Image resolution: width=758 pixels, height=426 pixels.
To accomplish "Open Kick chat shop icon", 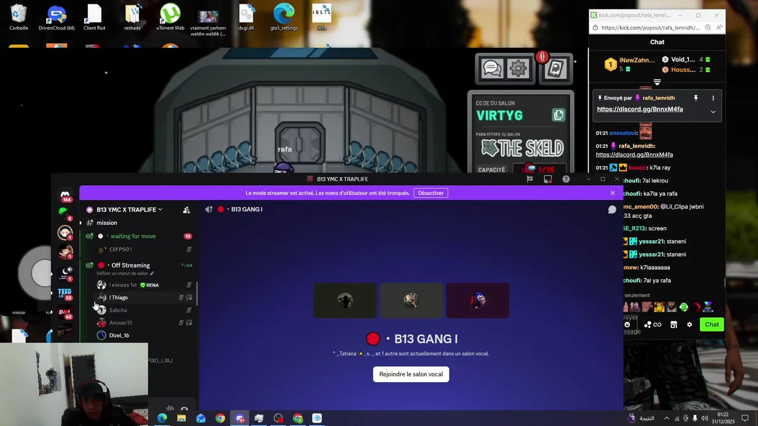I will 673,324.
